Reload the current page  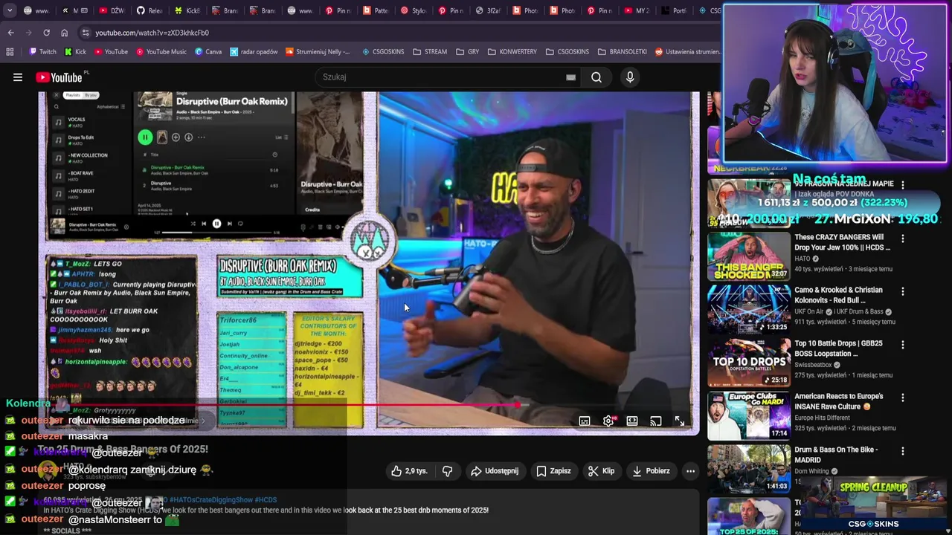click(46, 33)
